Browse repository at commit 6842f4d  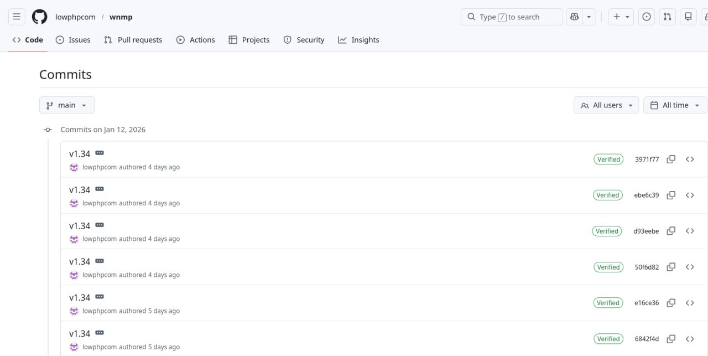[690, 339]
